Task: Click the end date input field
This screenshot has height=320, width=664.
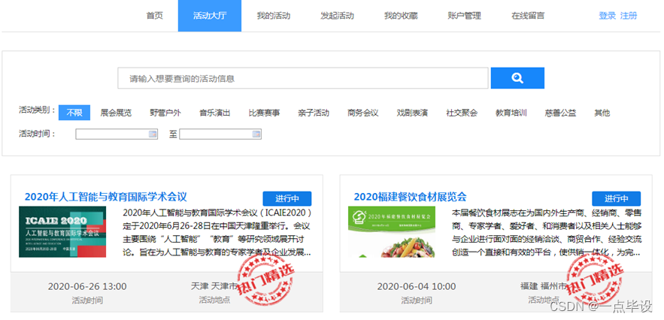Action: coord(220,134)
